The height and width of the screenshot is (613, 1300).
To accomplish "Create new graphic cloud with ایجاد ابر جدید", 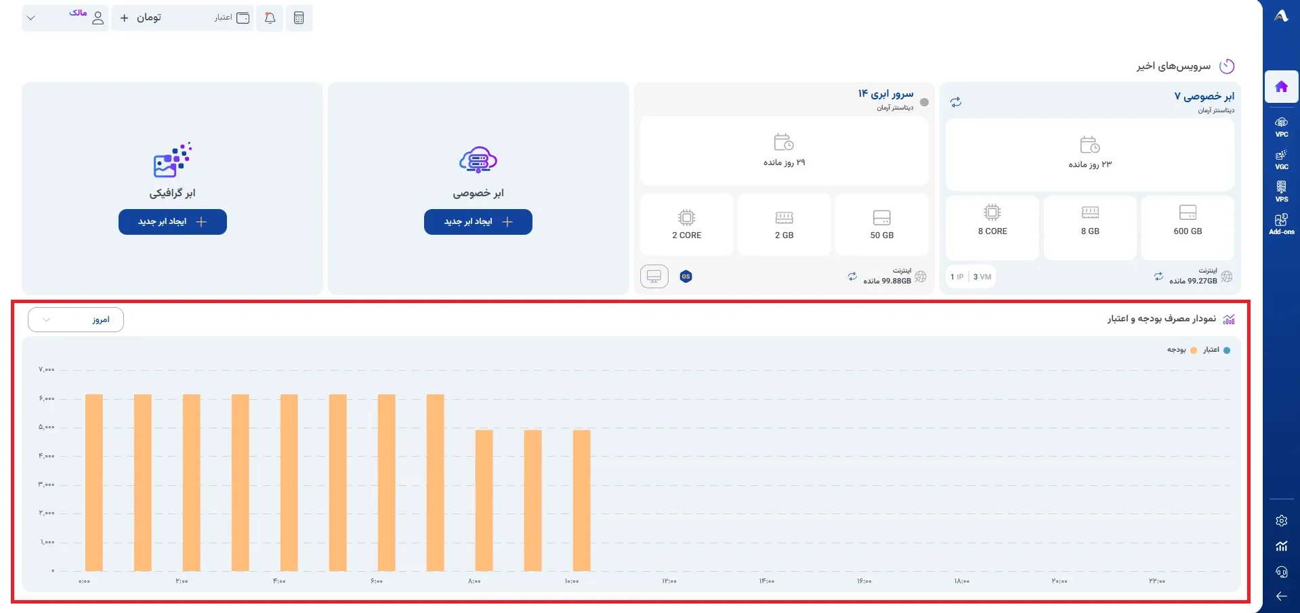I will 173,222.
